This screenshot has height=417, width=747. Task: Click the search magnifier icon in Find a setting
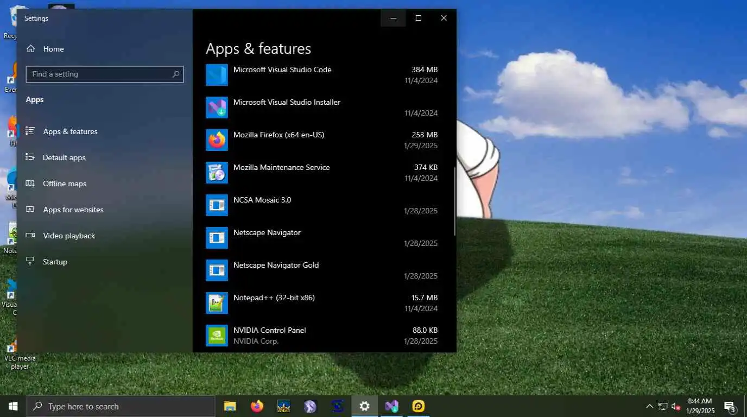175,74
